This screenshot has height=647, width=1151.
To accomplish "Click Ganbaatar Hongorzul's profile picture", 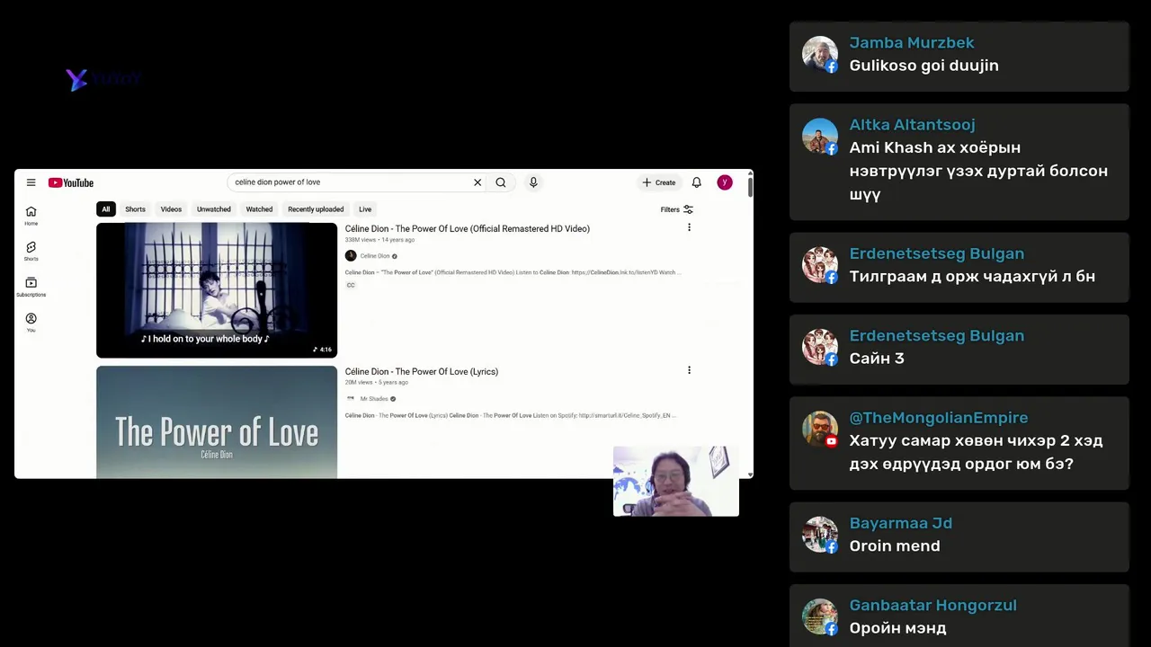I will click(x=820, y=616).
